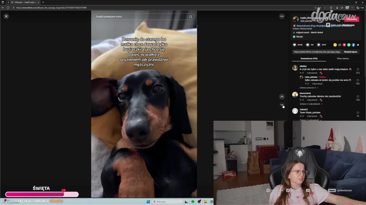Close the 'Odkrywaj' browser tab
This screenshot has height=205, width=366.
[x=38, y=2]
